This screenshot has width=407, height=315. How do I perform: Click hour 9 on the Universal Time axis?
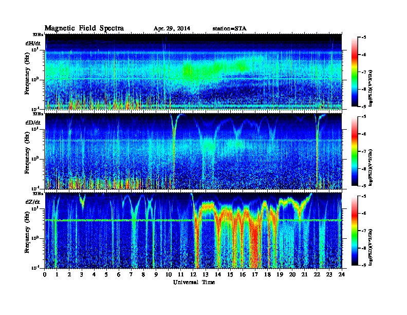[156, 274]
